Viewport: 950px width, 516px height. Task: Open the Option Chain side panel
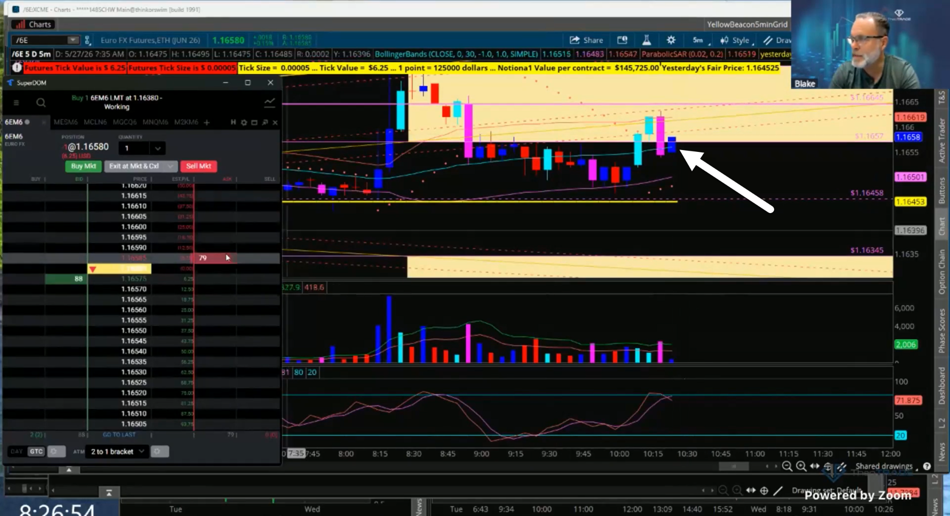click(942, 271)
